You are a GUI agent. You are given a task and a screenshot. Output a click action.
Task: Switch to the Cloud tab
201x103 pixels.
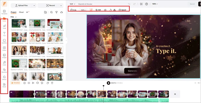[21, 12]
